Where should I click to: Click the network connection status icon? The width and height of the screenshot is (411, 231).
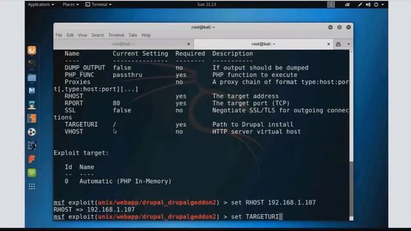click(360, 4)
